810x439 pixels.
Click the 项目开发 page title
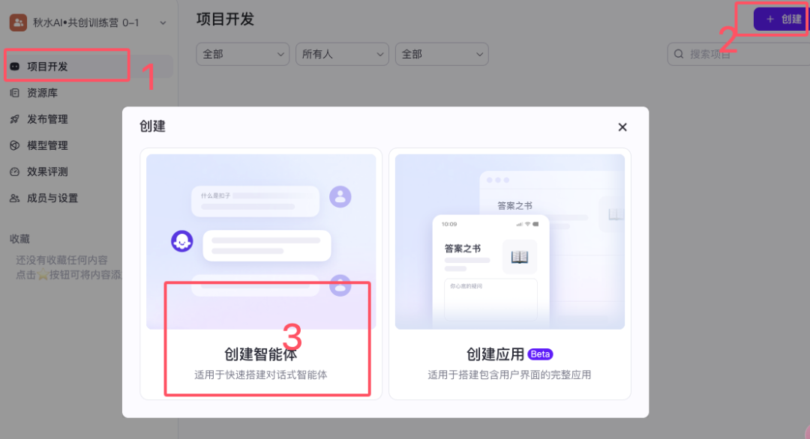pyautogui.click(x=225, y=19)
